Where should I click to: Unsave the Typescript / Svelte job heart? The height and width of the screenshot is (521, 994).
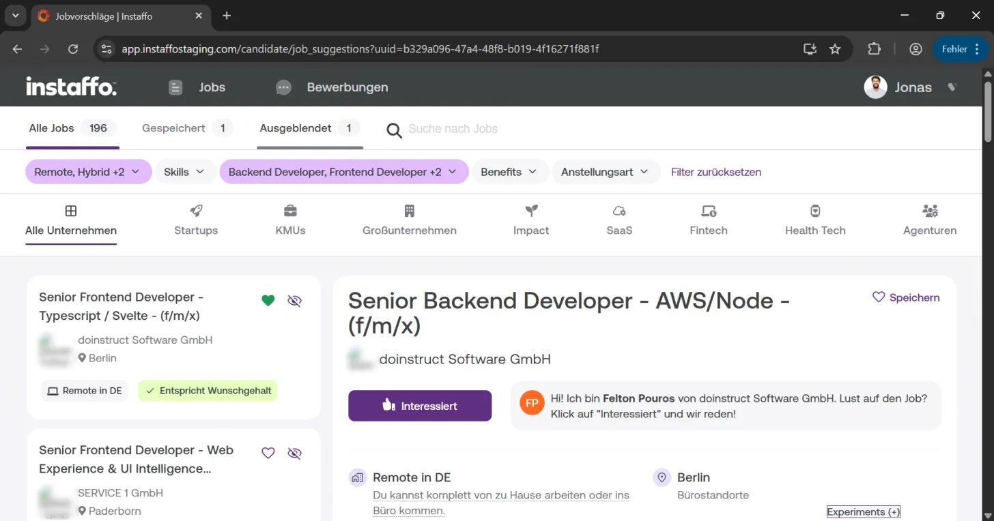[x=268, y=300]
